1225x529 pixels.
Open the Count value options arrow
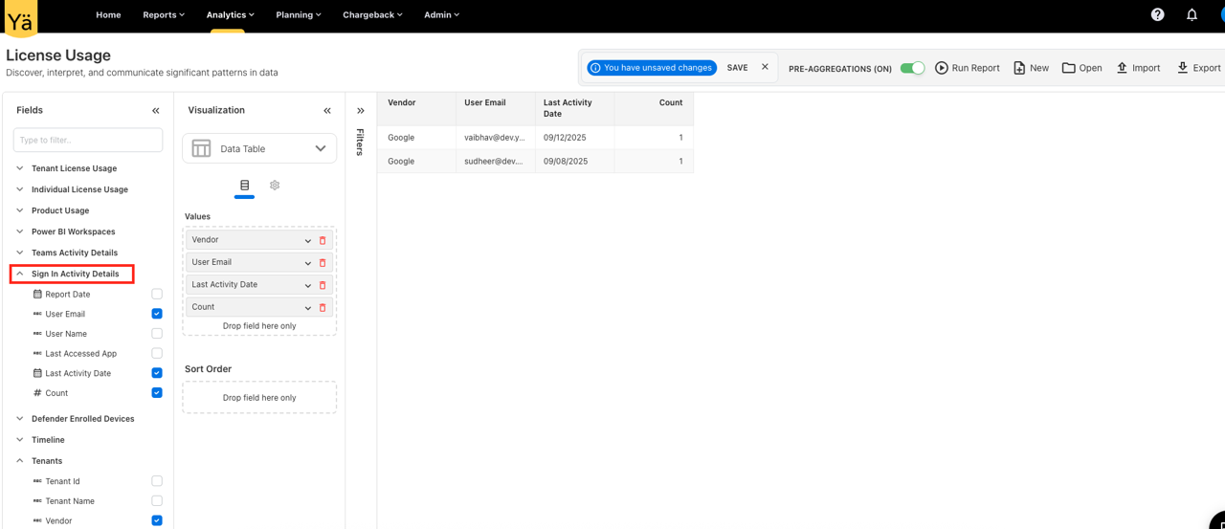[x=308, y=308]
